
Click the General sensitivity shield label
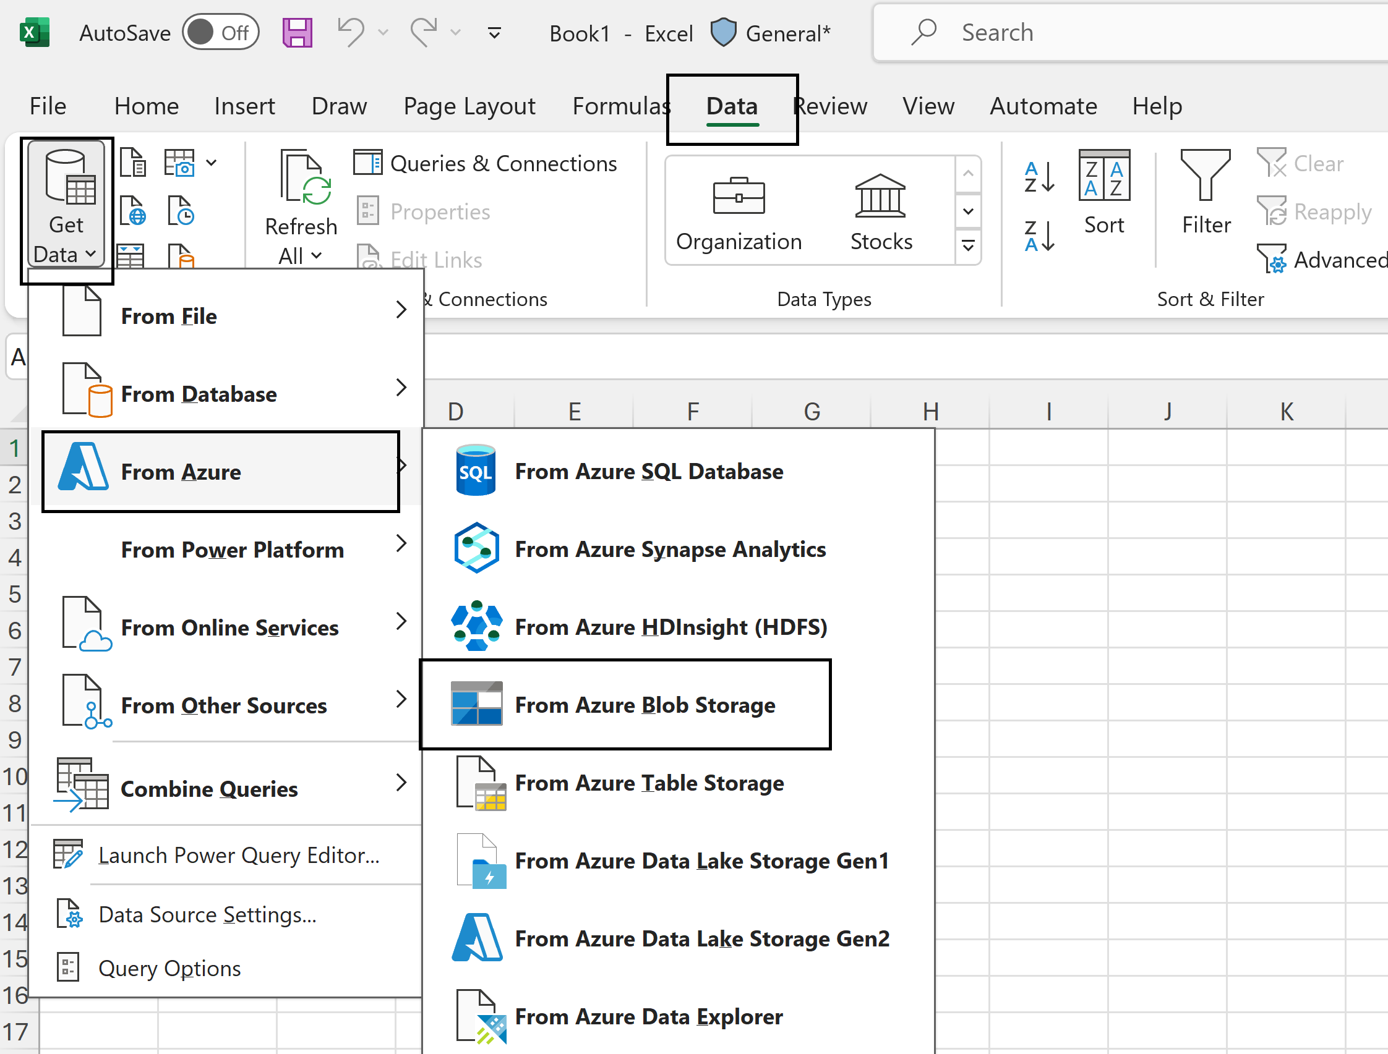pos(770,33)
